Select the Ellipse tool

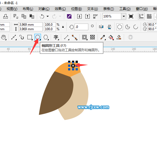(38, 37)
